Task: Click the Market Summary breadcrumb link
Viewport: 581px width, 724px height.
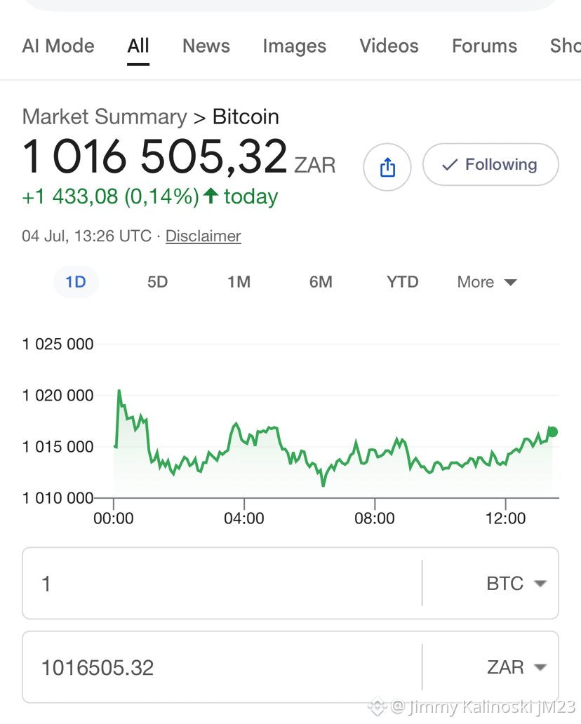Action: click(x=105, y=116)
